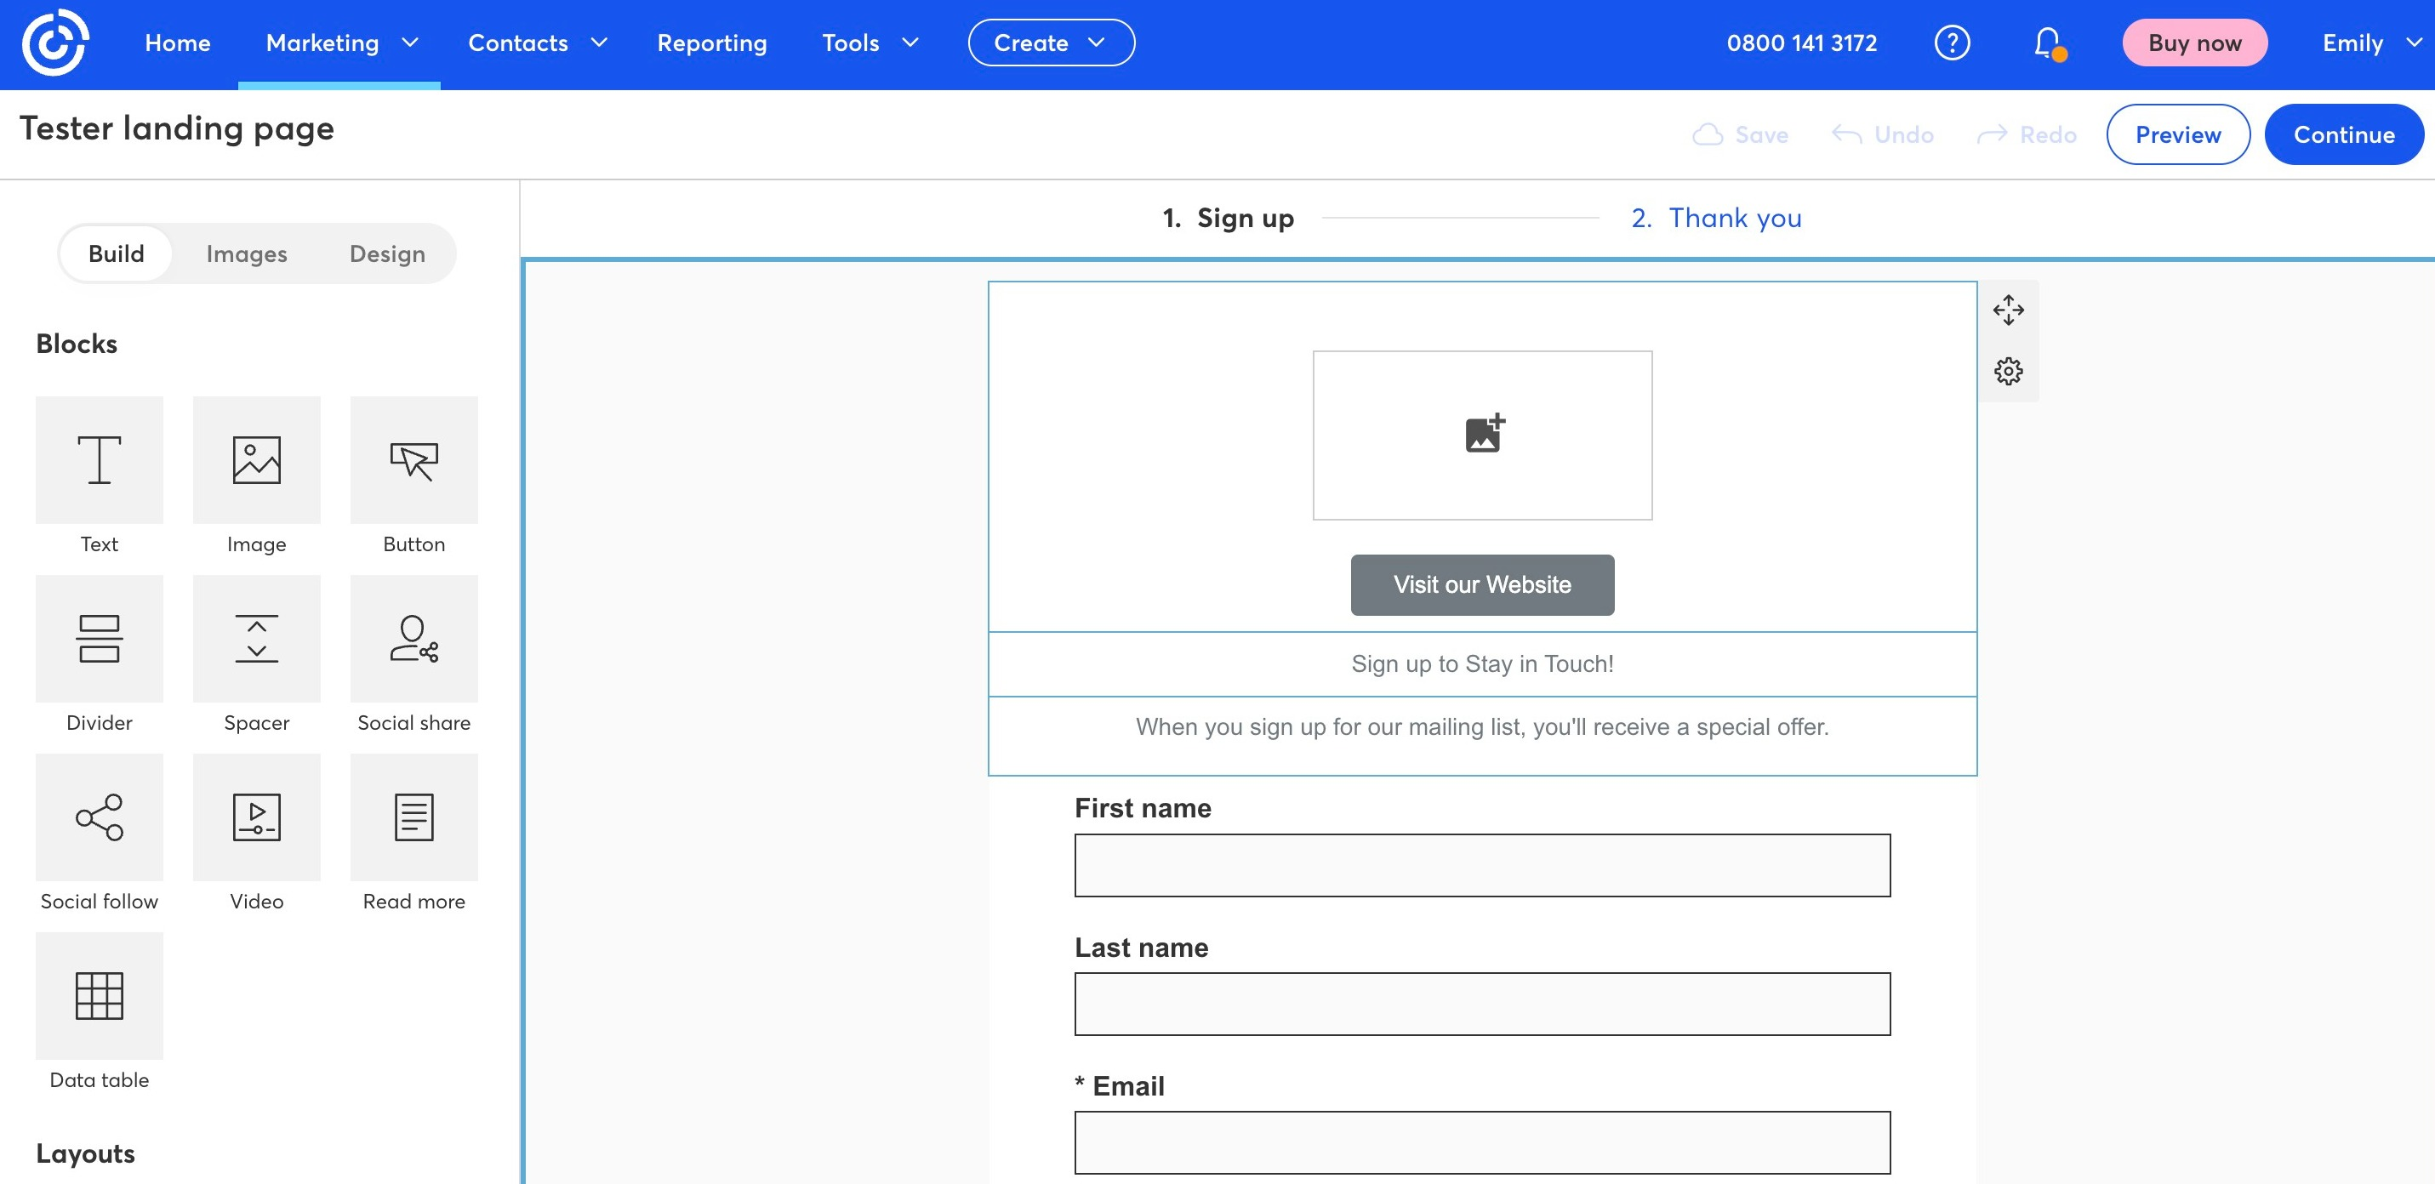Open the help question mark

coord(1952,43)
